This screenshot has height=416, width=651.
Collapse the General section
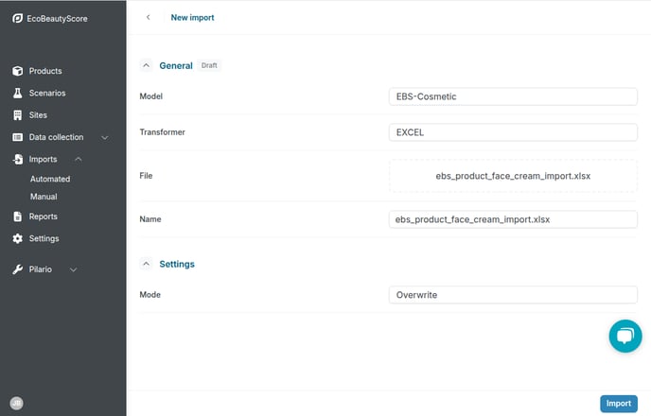pyautogui.click(x=146, y=65)
